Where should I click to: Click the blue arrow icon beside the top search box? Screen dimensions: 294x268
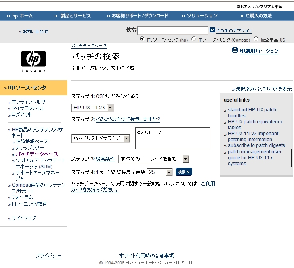212,30
